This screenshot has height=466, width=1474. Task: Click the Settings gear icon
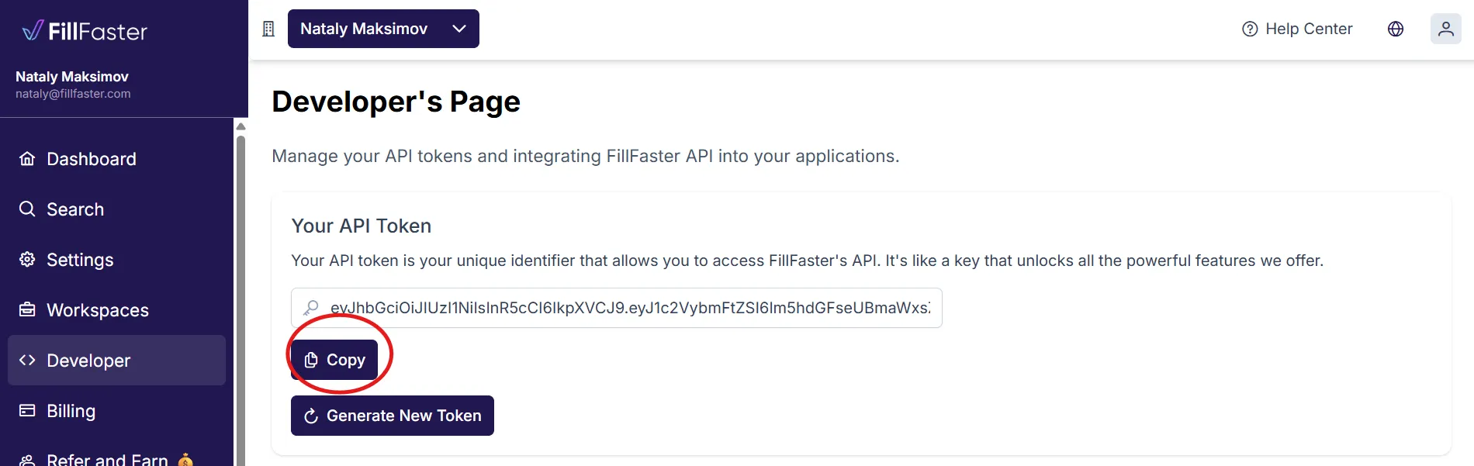coord(27,260)
